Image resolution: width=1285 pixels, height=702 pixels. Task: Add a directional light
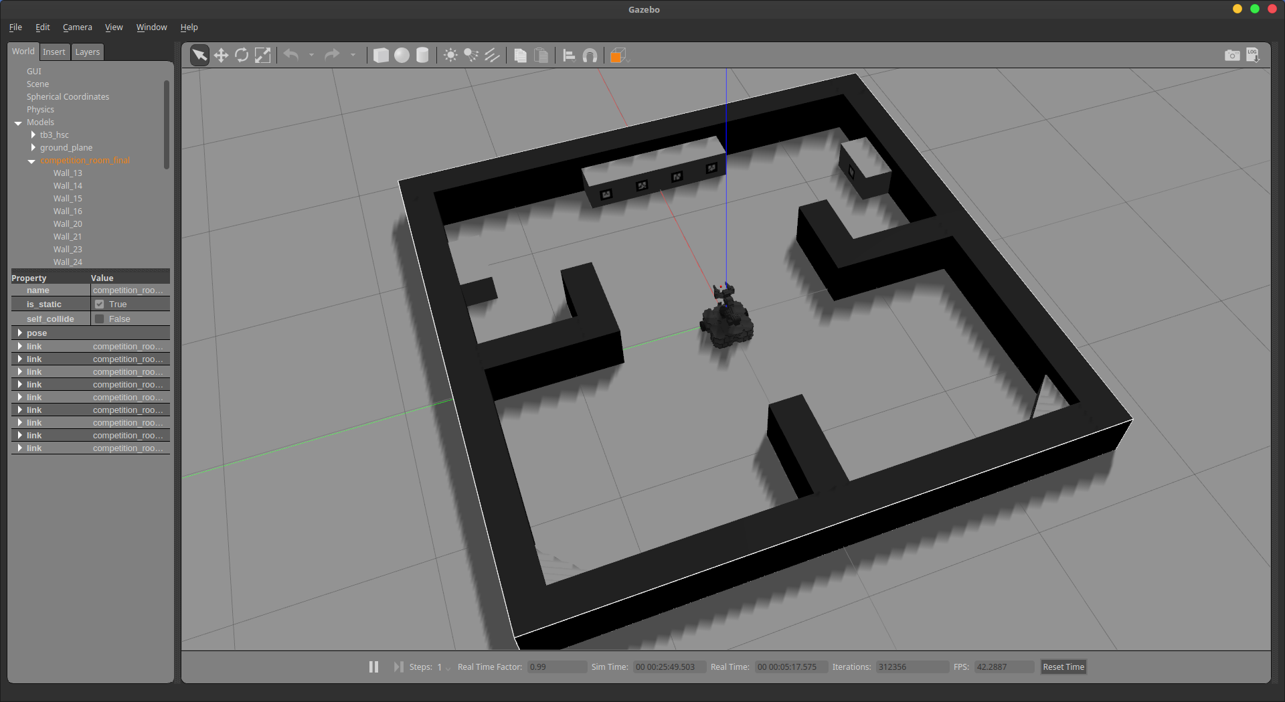[492, 56]
